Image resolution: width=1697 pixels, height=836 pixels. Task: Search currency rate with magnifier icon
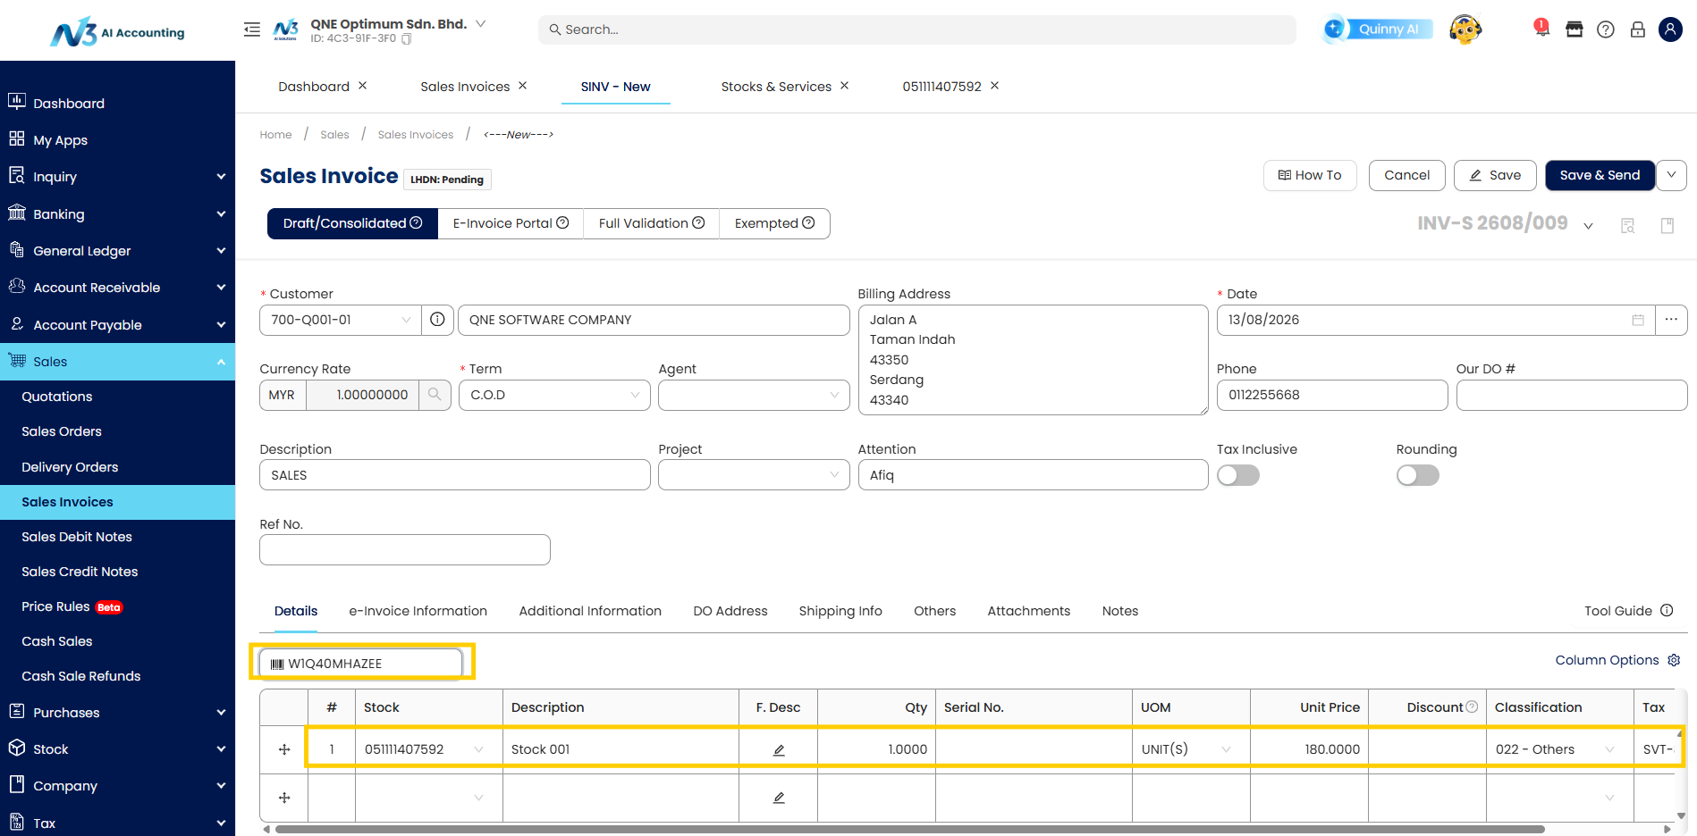(435, 395)
